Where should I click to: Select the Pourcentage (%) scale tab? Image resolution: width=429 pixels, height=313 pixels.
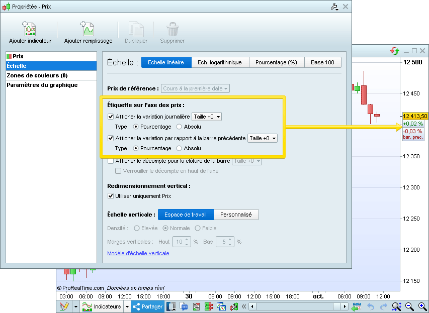[276, 62]
